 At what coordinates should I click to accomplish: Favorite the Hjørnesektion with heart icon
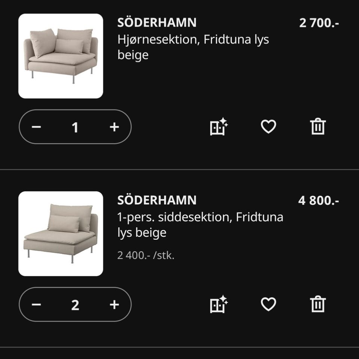(x=268, y=126)
